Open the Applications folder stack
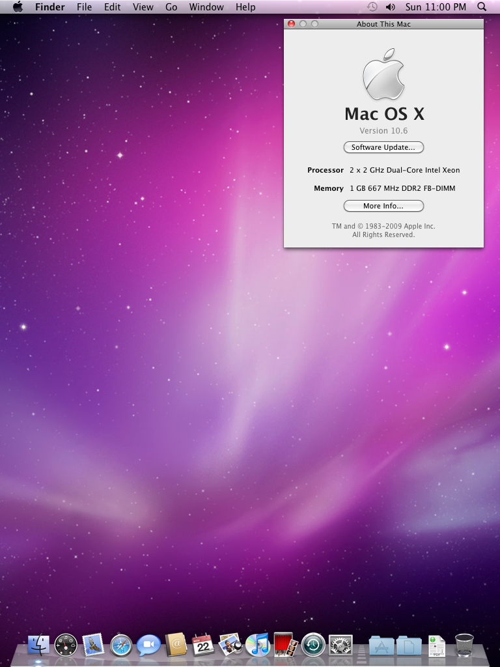This screenshot has width=500, height=667. point(382,646)
